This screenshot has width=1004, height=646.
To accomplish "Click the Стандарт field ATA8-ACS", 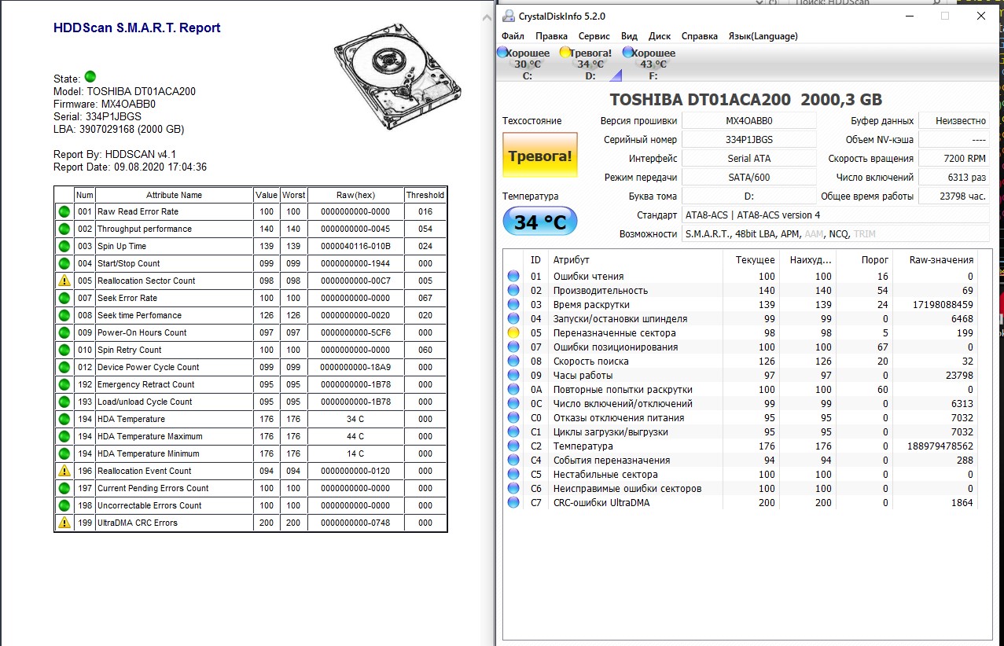I will [835, 215].
